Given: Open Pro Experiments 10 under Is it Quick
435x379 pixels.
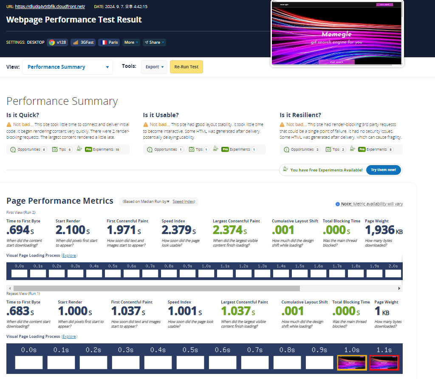Looking at the screenshot, I should click(x=102, y=149).
